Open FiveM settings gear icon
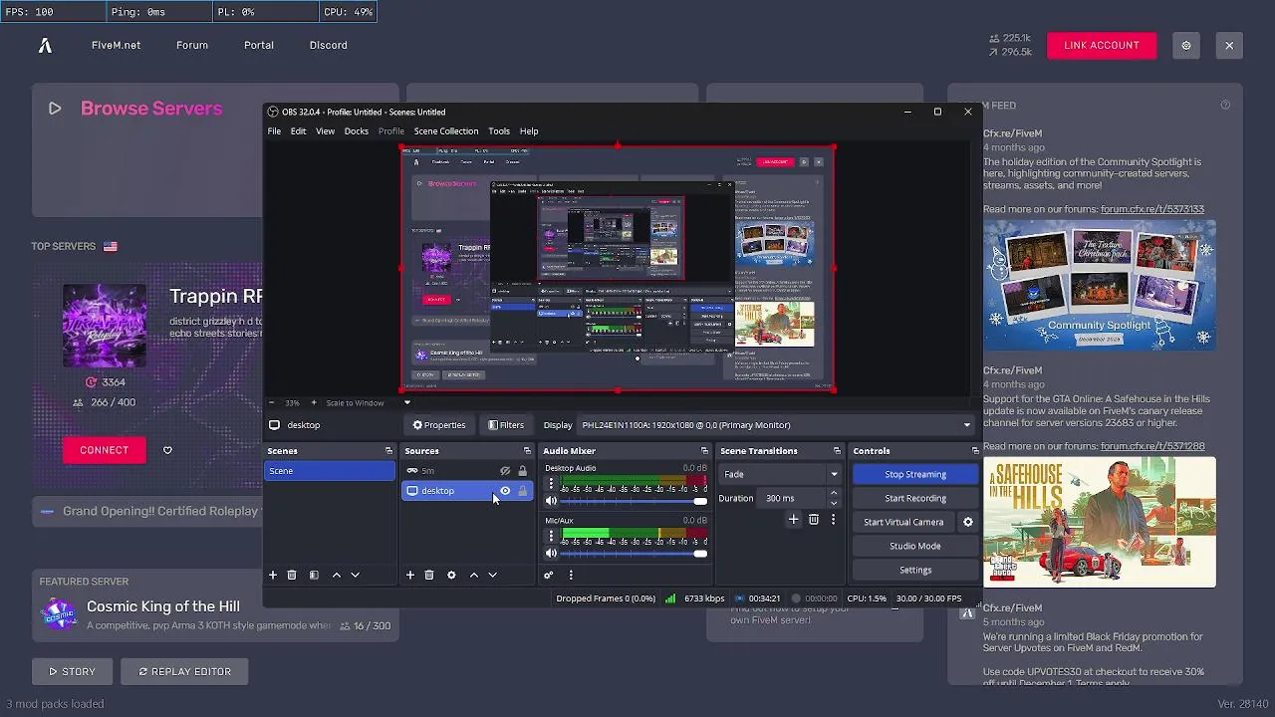The width and height of the screenshot is (1275, 717). (x=1185, y=45)
